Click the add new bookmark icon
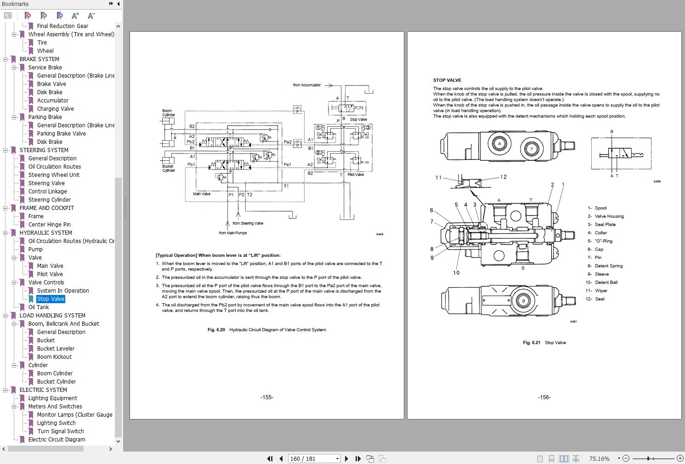 tap(43, 15)
